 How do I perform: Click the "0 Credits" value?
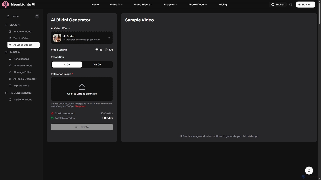107,118
